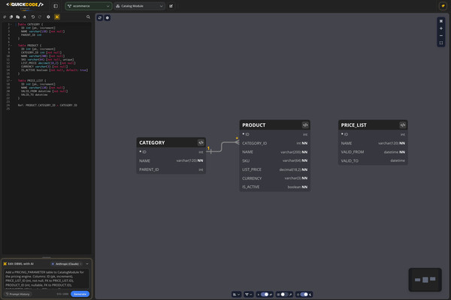Select the CATEGORY table header
This screenshot has height=300, width=451.
[171, 142]
